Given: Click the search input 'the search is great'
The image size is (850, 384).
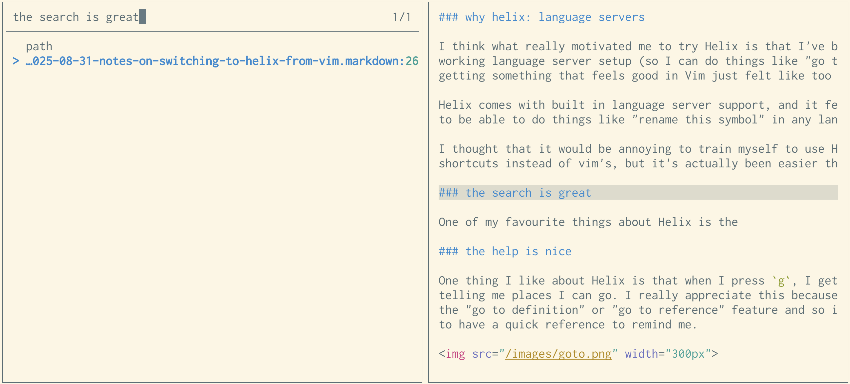Looking at the screenshot, I should 76,17.
